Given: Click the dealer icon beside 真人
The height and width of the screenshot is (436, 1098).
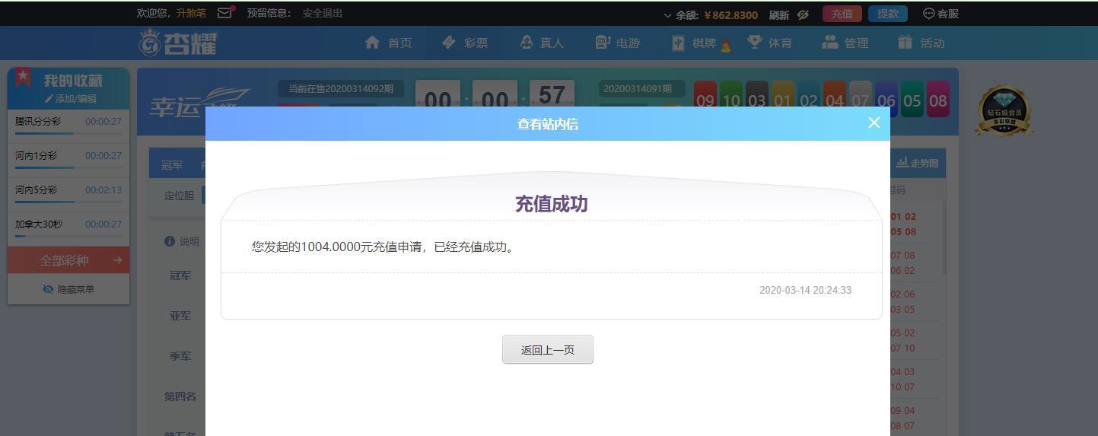Looking at the screenshot, I should (x=526, y=43).
